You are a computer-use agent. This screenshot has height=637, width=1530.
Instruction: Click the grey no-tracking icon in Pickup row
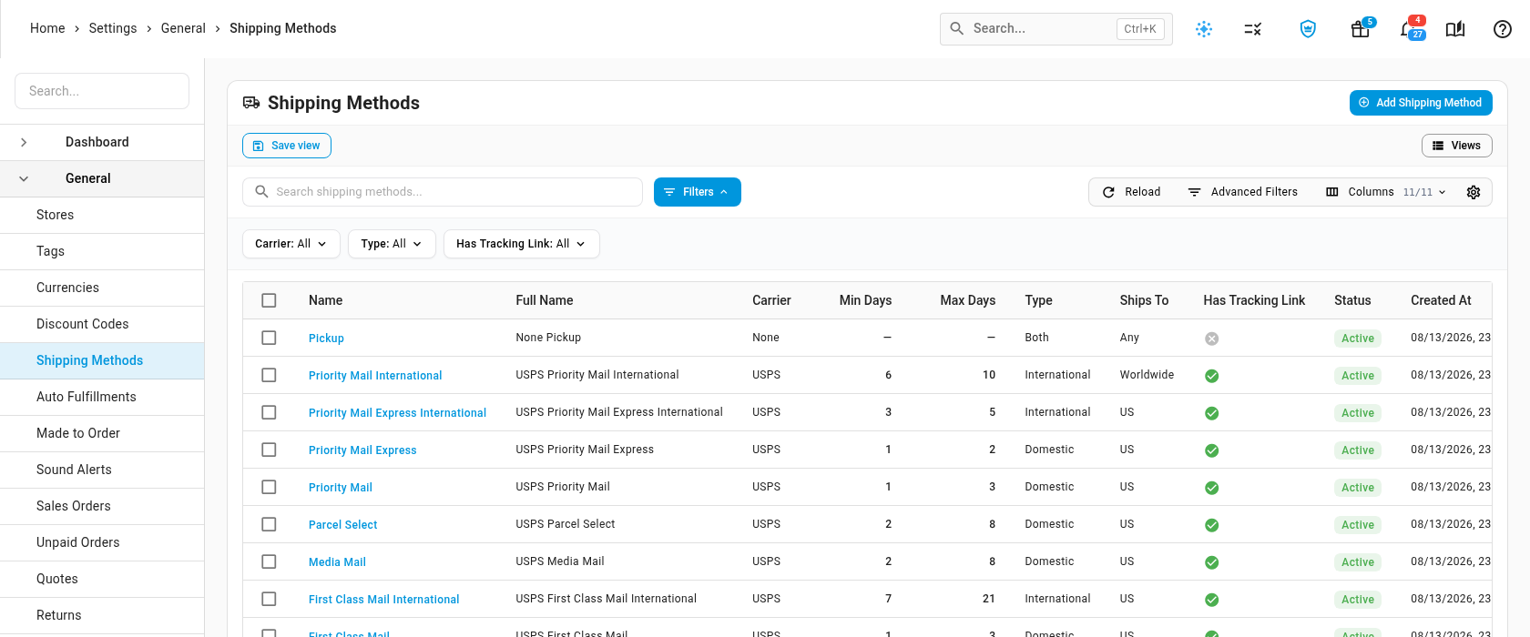click(x=1212, y=339)
